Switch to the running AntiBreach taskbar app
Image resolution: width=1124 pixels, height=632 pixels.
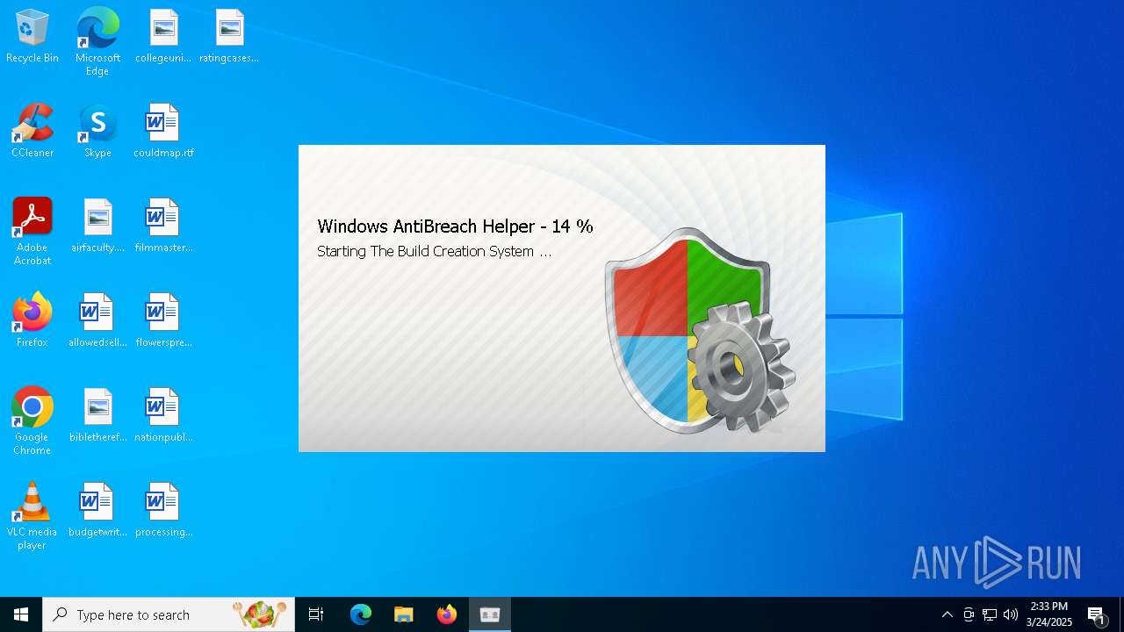pyautogui.click(x=490, y=614)
